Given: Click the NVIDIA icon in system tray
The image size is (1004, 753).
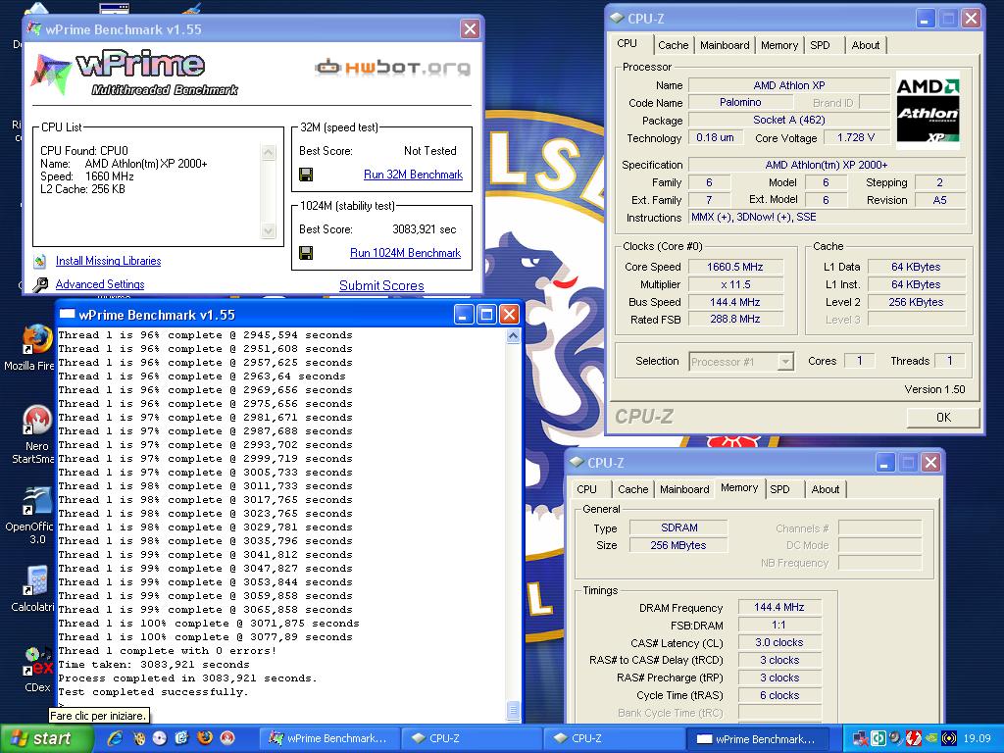Looking at the screenshot, I should (931, 739).
